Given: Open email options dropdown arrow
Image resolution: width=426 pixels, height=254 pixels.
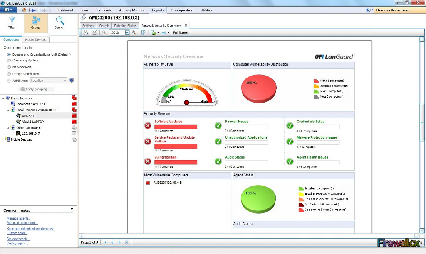Looking at the screenshot, I should pos(168,33).
